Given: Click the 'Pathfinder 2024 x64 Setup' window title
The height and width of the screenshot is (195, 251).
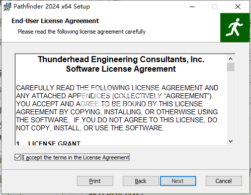Looking at the screenshot, I should tap(52, 7).
